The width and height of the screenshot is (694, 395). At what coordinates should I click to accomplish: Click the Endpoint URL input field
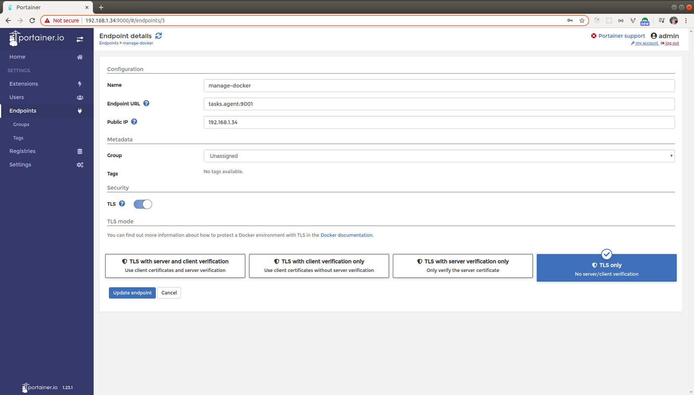click(439, 104)
